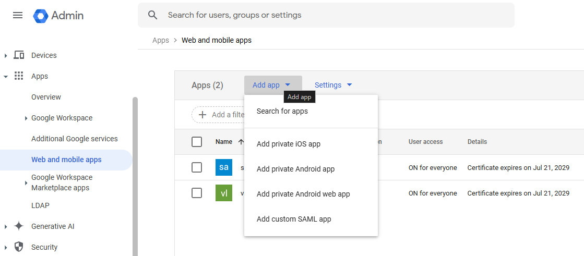This screenshot has width=584, height=256.
Task: Check the box for 'sa' app row
Action: pos(197,167)
